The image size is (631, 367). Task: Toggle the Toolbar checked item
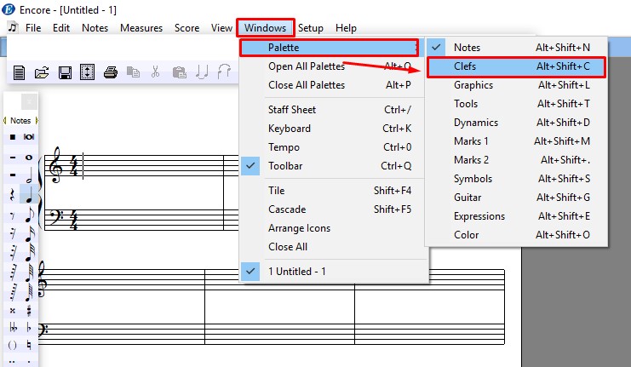coord(332,166)
